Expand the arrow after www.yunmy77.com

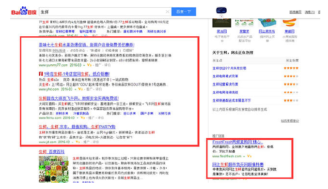click(x=84, y=65)
